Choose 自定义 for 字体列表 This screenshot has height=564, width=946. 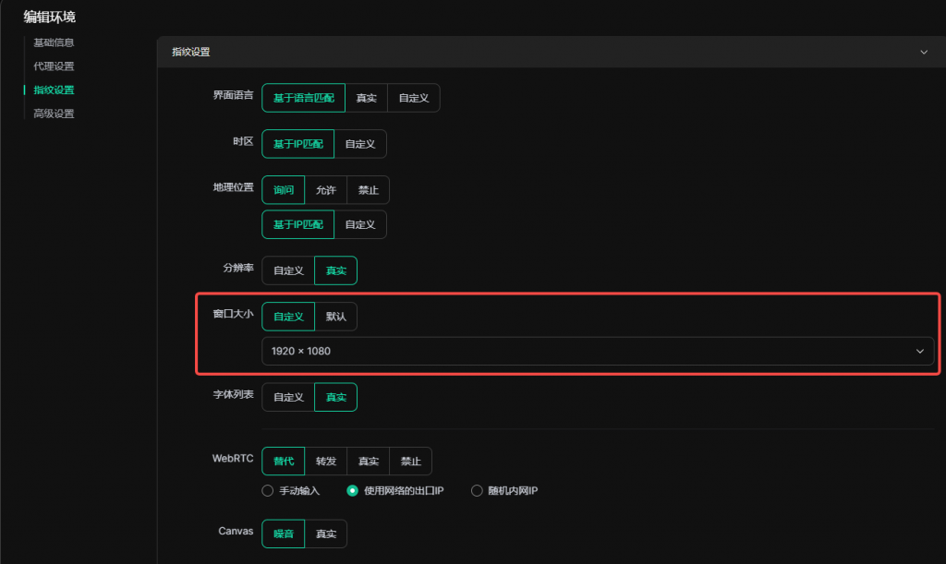(x=288, y=397)
